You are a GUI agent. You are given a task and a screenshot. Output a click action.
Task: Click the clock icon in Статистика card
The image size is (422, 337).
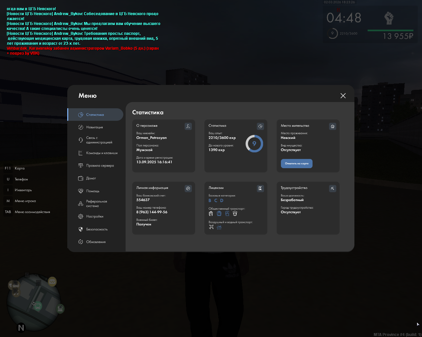(x=260, y=126)
